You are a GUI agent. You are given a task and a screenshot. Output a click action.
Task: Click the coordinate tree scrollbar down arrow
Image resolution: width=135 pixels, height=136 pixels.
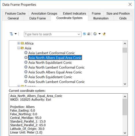click(125, 84)
